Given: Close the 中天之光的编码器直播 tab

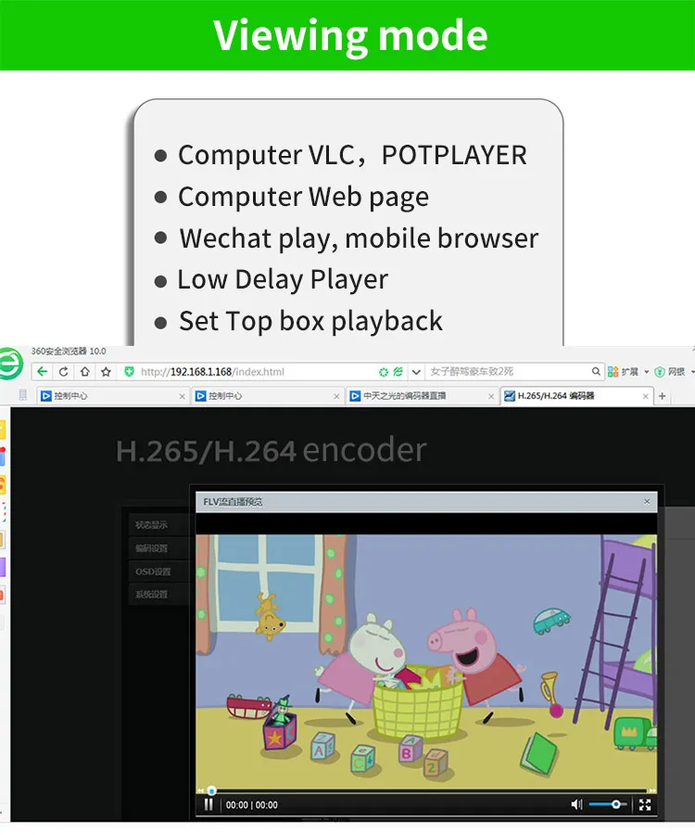Looking at the screenshot, I should coord(491,396).
